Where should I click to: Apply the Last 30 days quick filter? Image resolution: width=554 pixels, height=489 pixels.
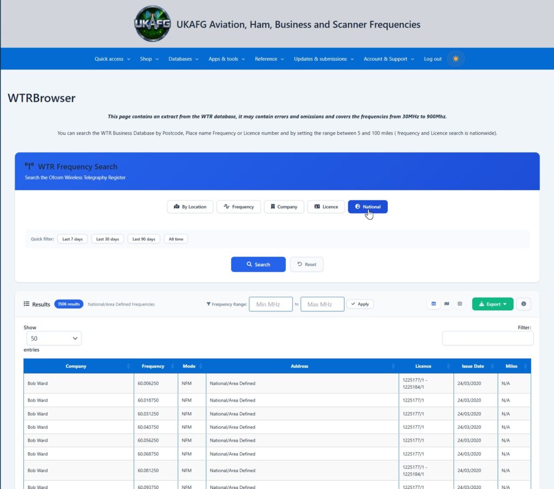pyautogui.click(x=108, y=239)
